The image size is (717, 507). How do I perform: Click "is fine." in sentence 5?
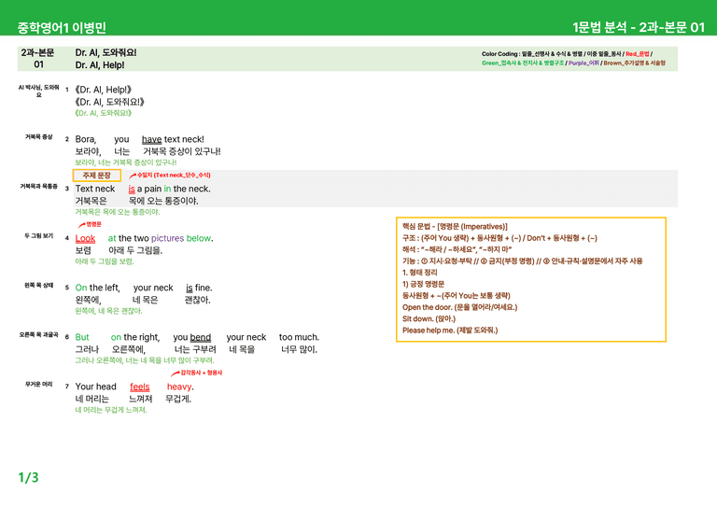coord(199,288)
